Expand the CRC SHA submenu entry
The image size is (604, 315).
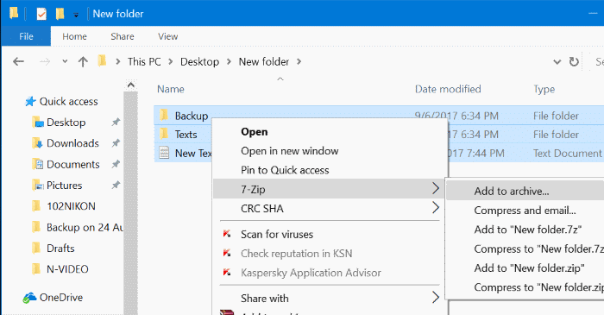[330, 208]
